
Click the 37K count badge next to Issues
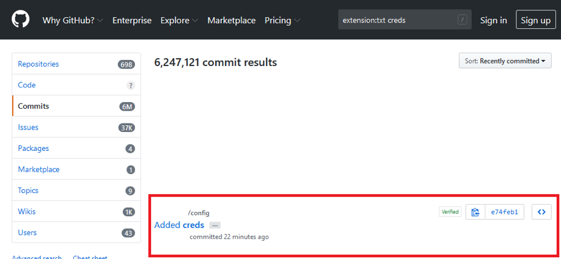(127, 128)
